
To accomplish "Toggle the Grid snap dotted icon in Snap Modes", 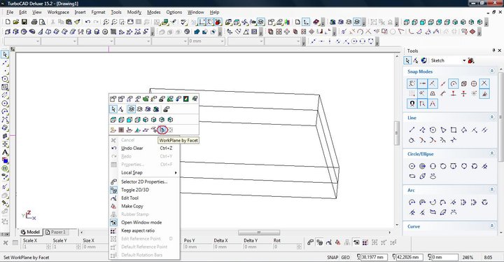I will coord(412,94).
